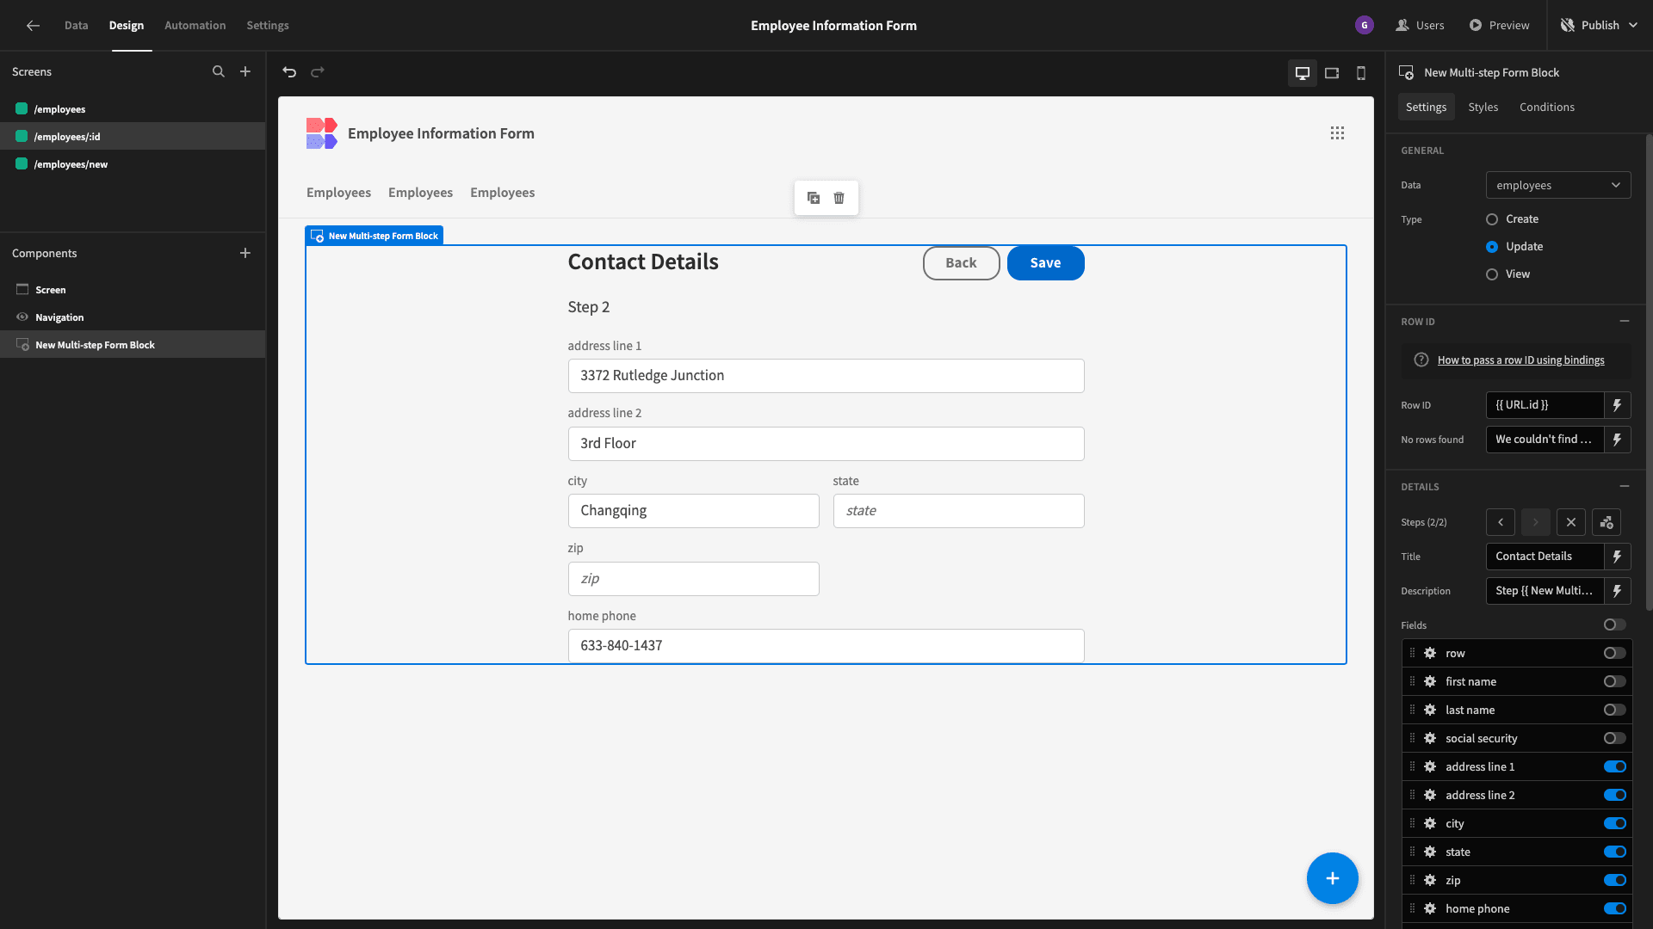Select the /employees/new screen
The image size is (1653, 929).
point(133,164)
